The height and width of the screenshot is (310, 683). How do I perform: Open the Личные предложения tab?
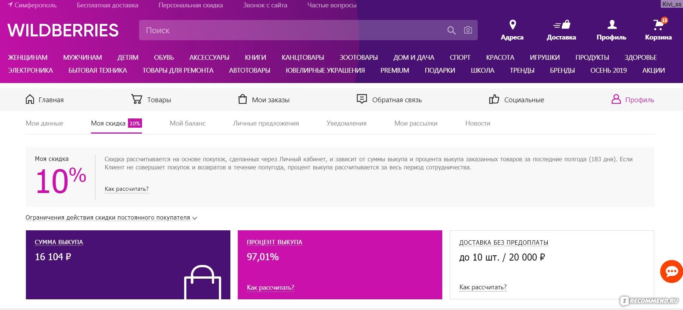[266, 123]
